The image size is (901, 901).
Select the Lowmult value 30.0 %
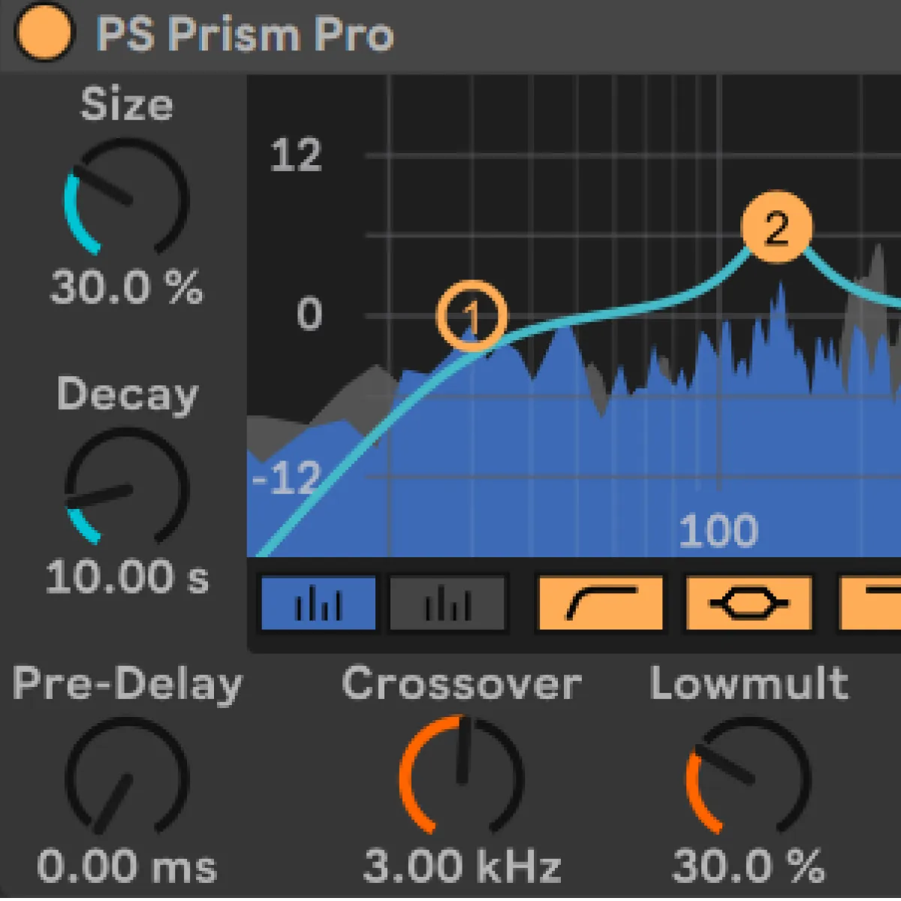pos(748,866)
